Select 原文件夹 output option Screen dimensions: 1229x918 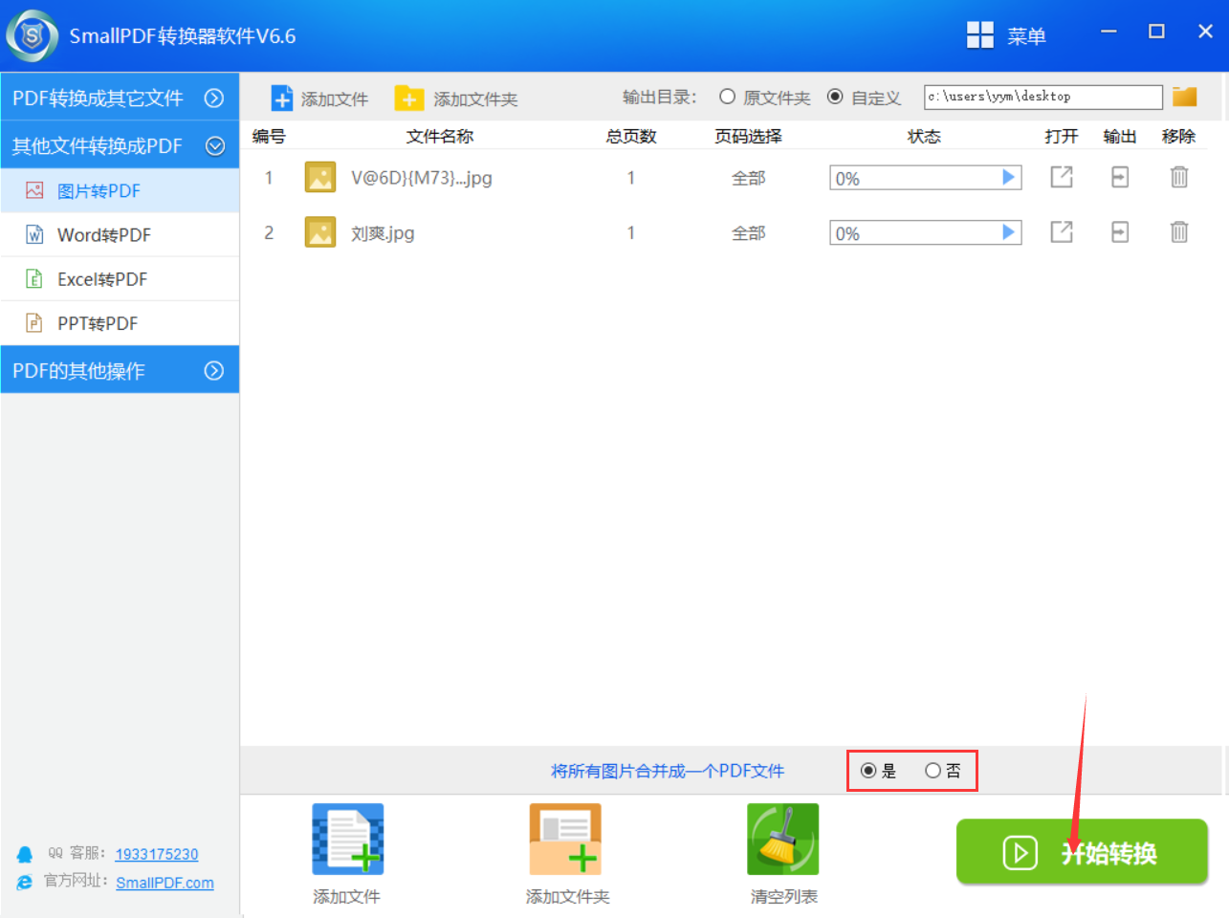click(728, 97)
